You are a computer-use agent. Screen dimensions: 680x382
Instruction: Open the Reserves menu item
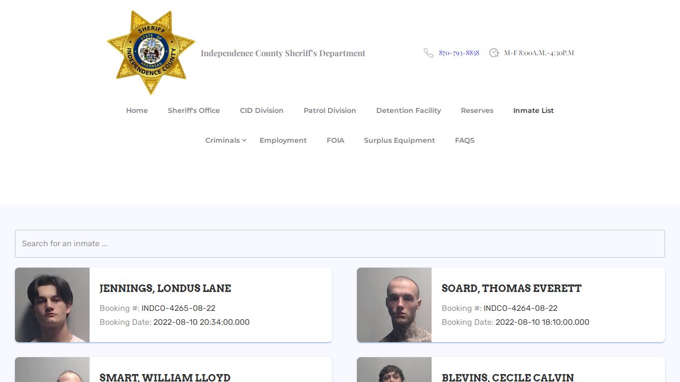coord(477,110)
